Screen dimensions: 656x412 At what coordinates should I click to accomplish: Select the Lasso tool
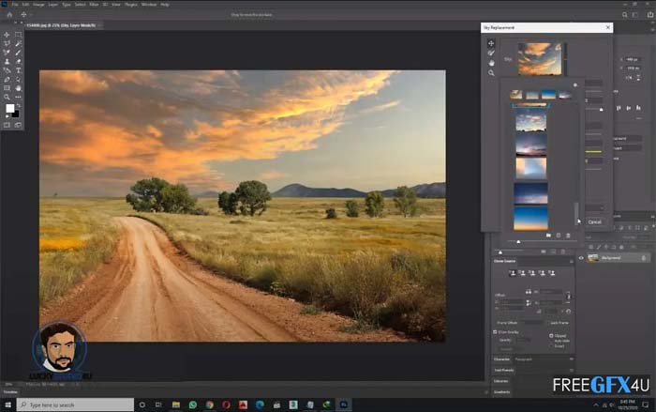7,43
